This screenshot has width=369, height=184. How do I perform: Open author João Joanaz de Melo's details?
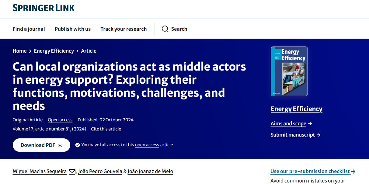pos(150,172)
